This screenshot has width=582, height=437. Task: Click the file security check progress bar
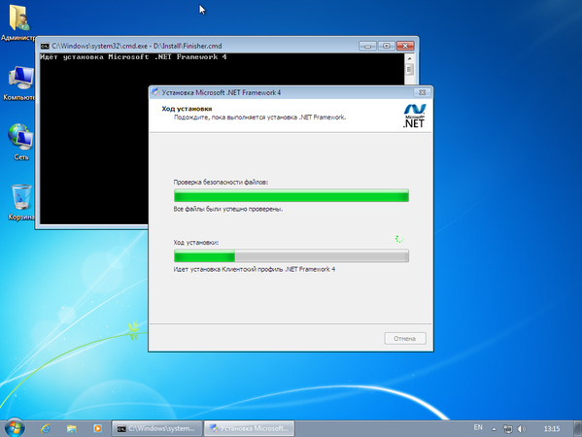pyautogui.click(x=291, y=195)
